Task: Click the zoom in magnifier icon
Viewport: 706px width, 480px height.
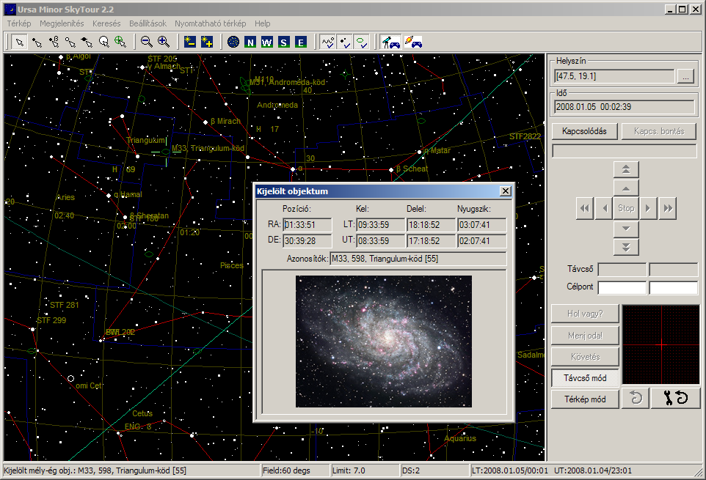Action: click(x=164, y=42)
